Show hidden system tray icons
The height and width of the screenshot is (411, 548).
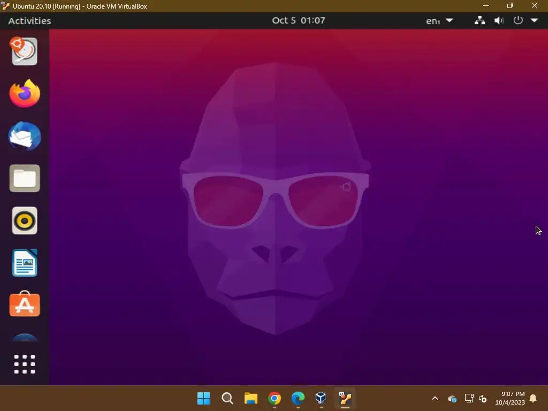click(435, 398)
